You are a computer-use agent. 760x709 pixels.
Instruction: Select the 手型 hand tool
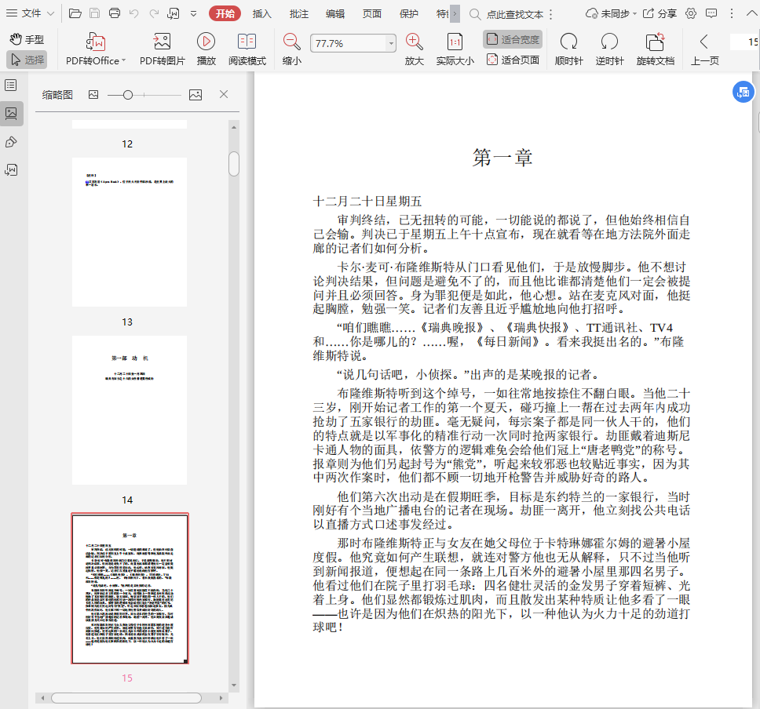tap(27, 39)
